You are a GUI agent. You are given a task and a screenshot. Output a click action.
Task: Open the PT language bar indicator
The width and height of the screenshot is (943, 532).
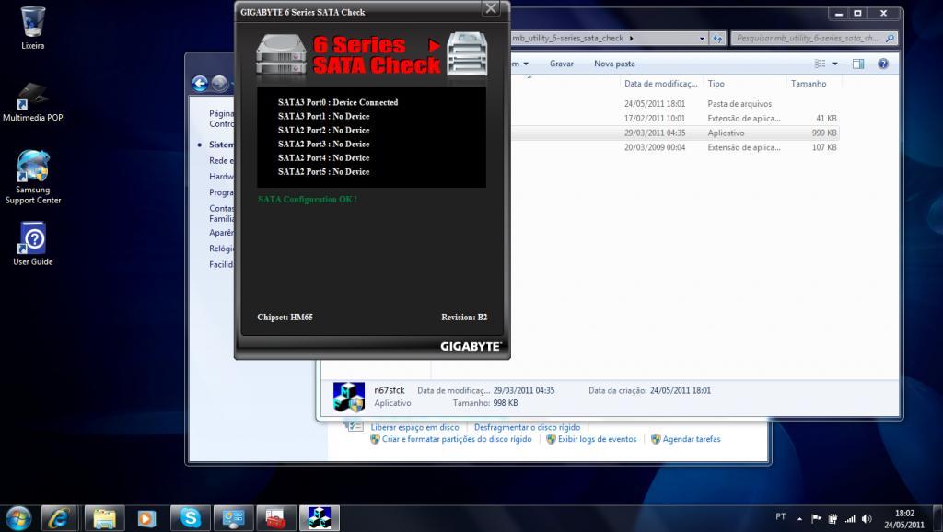[781, 516]
